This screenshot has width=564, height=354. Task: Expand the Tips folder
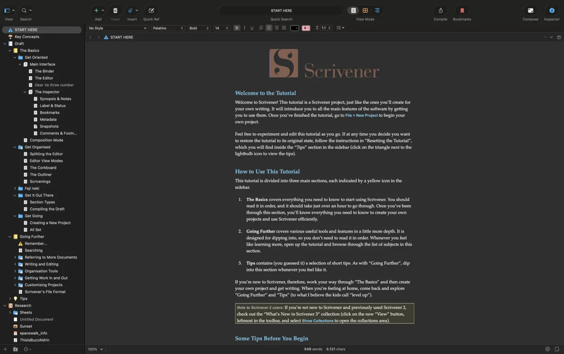(x=10, y=299)
